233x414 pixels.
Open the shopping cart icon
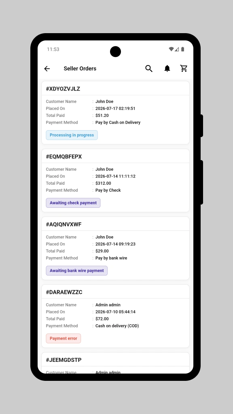click(x=184, y=68)
